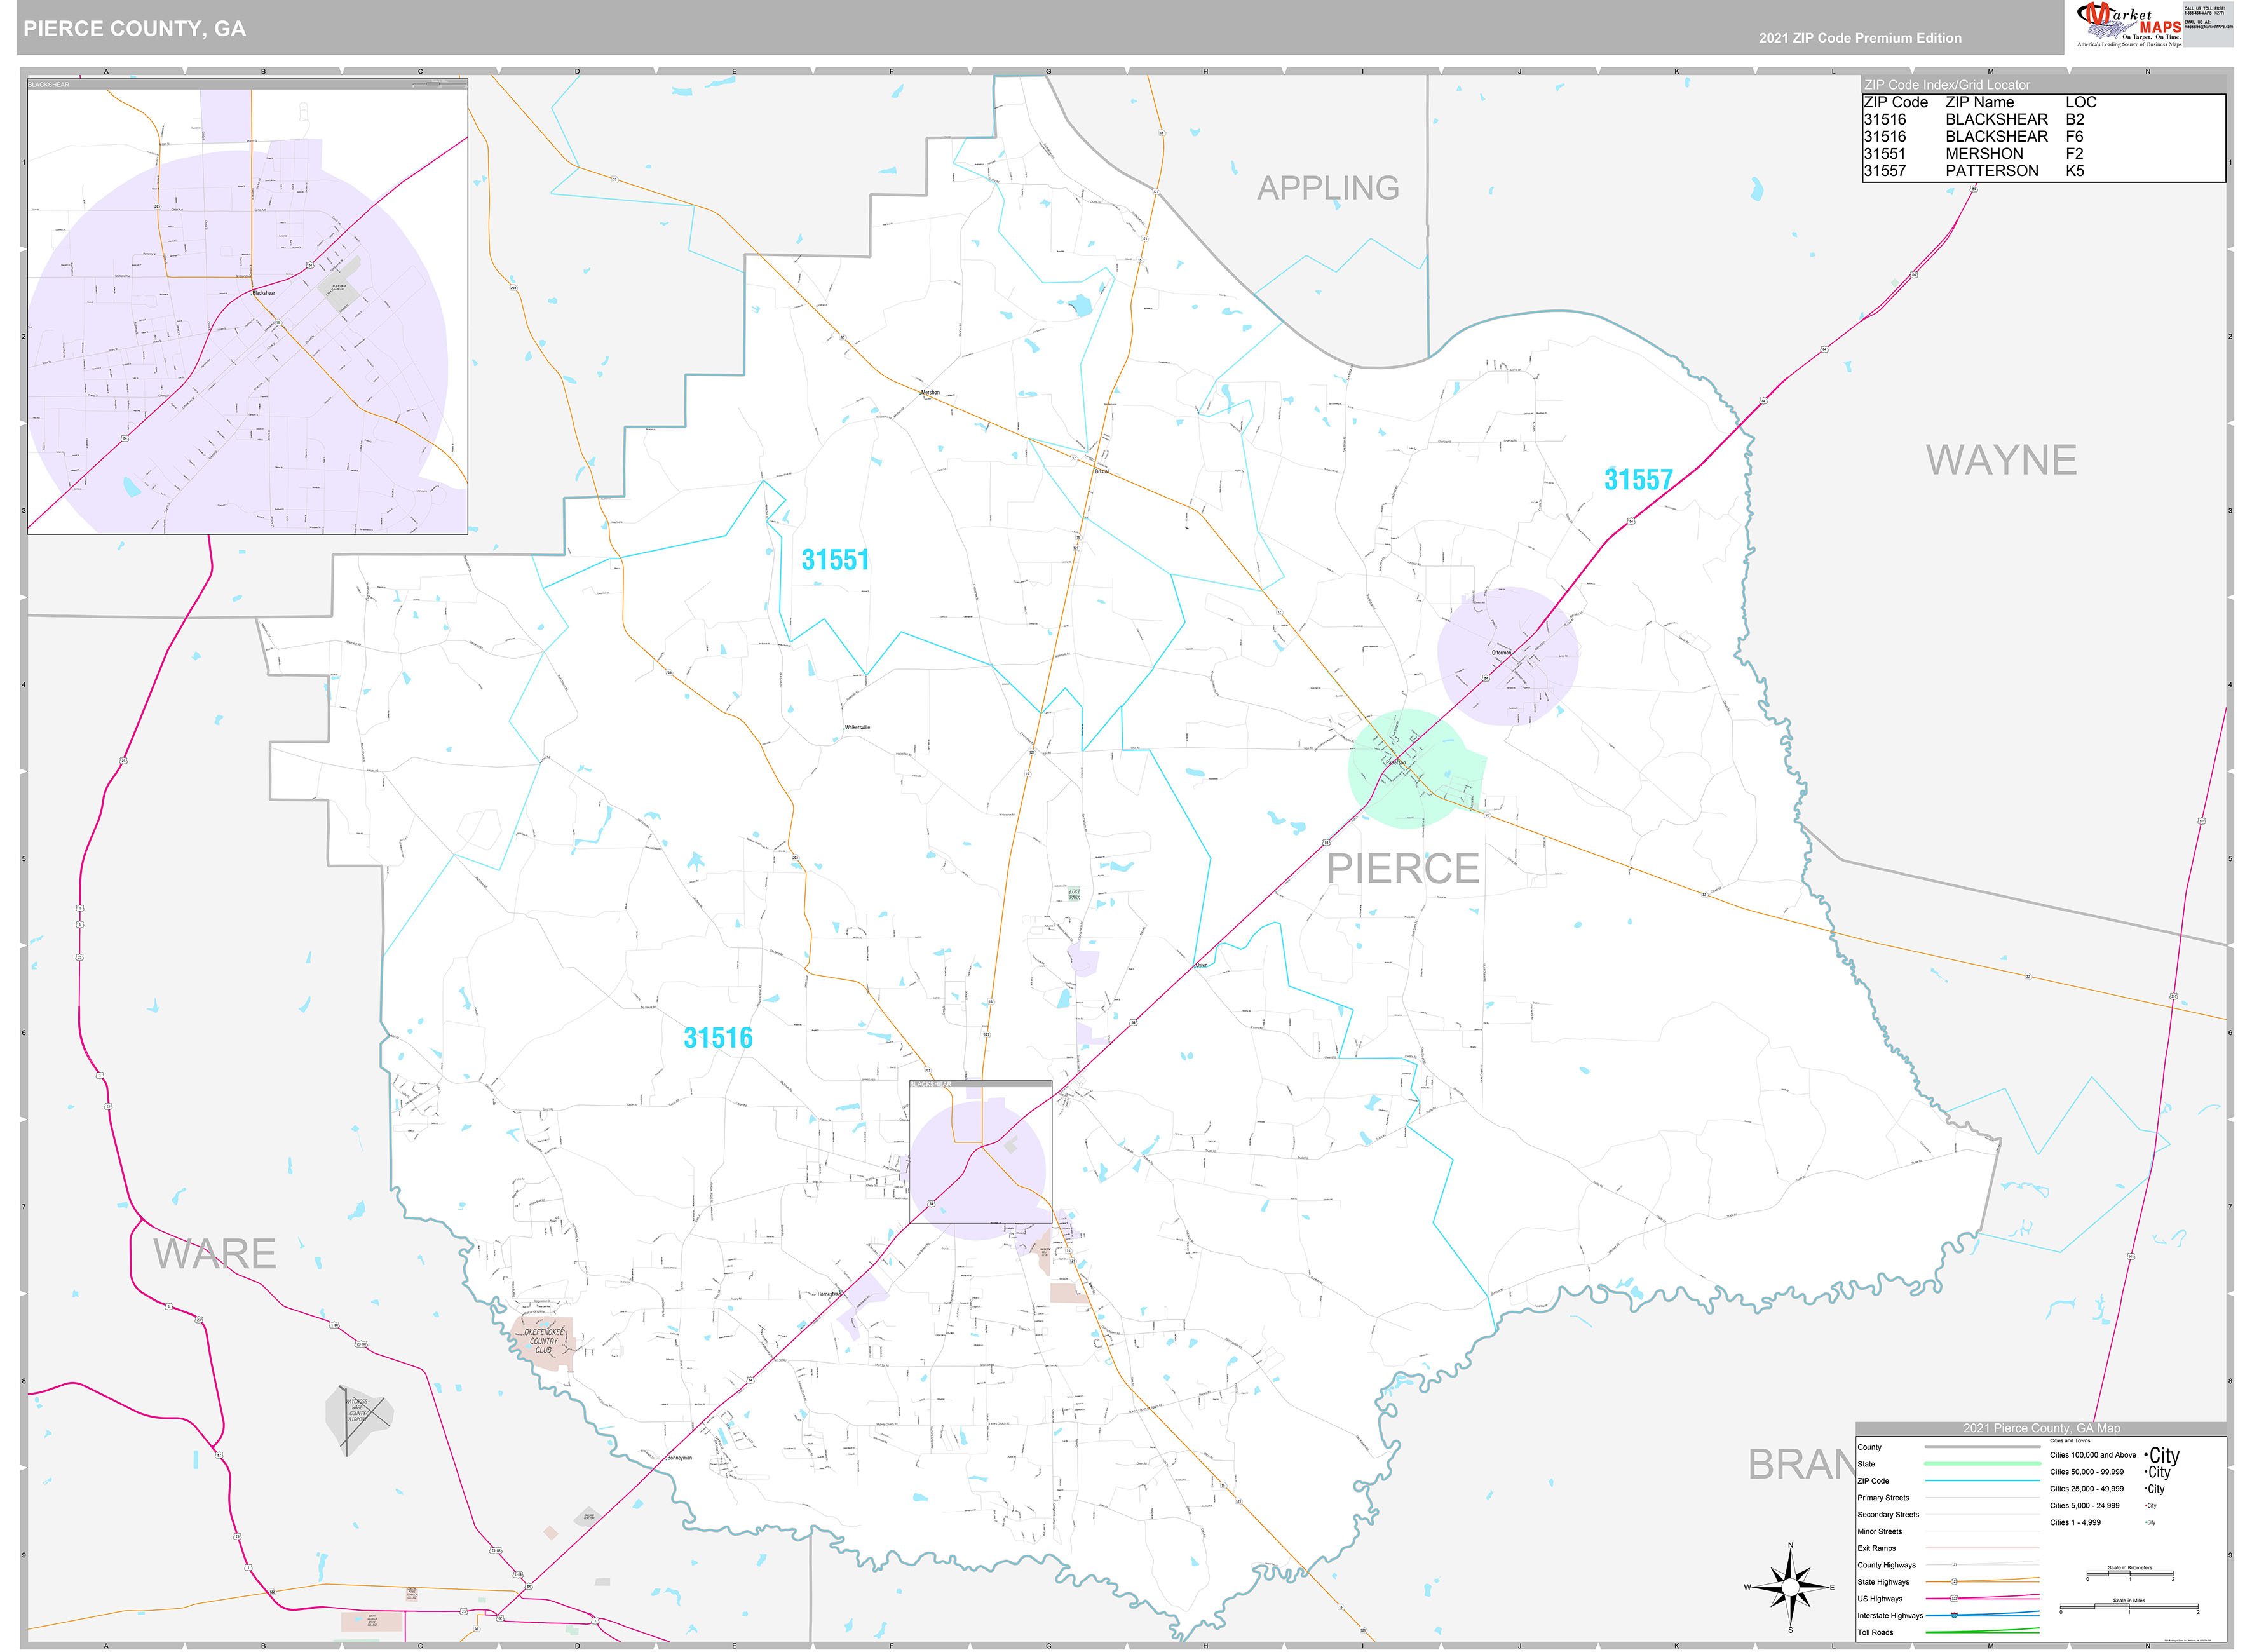This screenshot has width=2245, height=1652.
Task: Select the State Highways shield icon in legend
Action: pyautogui.click(x=1953, y=1582)
